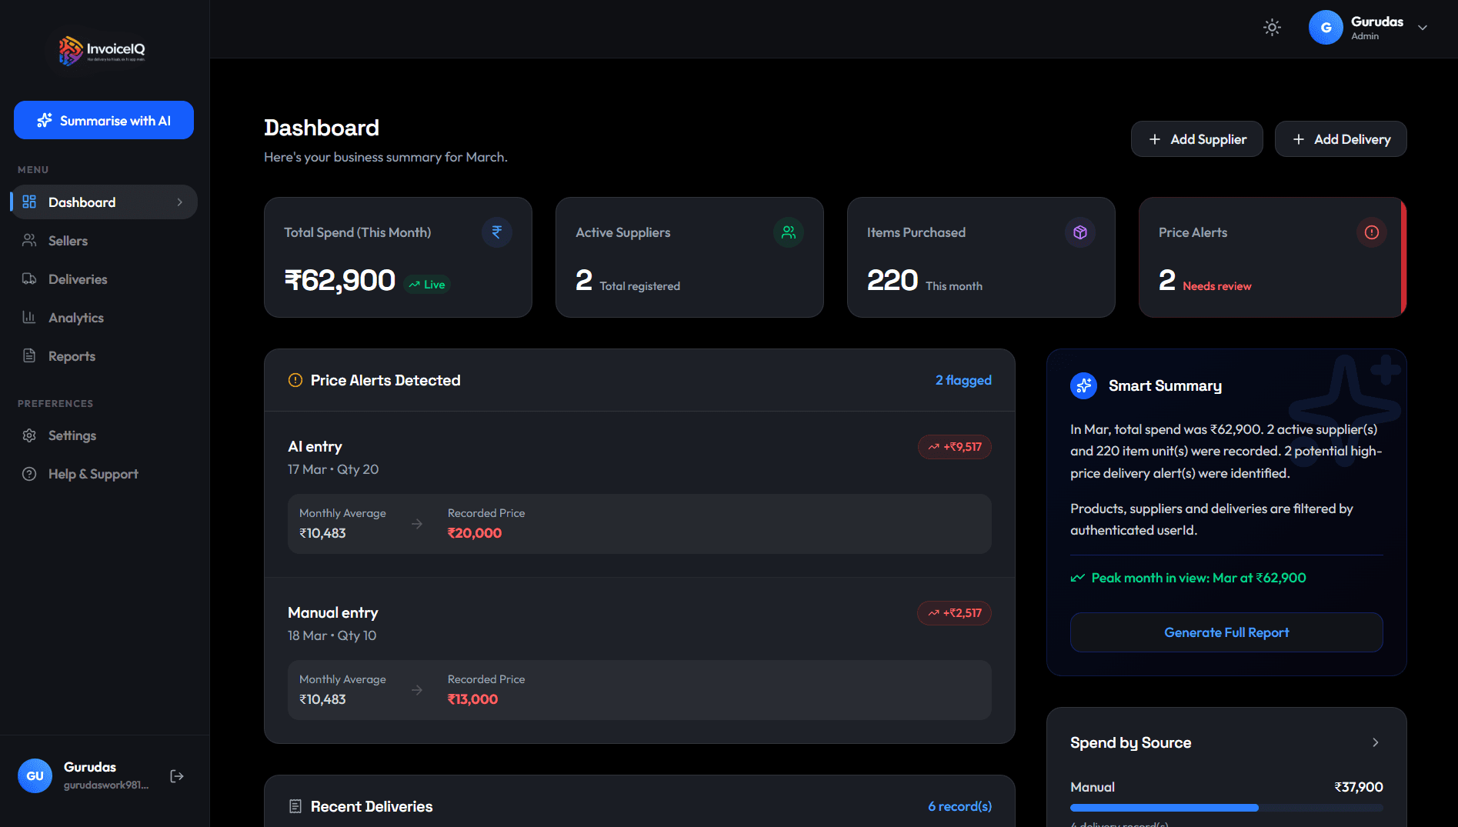
Task: Click the Add Supplier button
Action: pos(1196,139)
